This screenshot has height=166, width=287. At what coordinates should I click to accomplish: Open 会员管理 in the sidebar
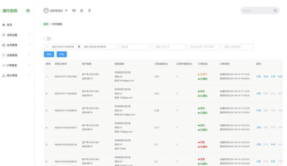(16, 45)
